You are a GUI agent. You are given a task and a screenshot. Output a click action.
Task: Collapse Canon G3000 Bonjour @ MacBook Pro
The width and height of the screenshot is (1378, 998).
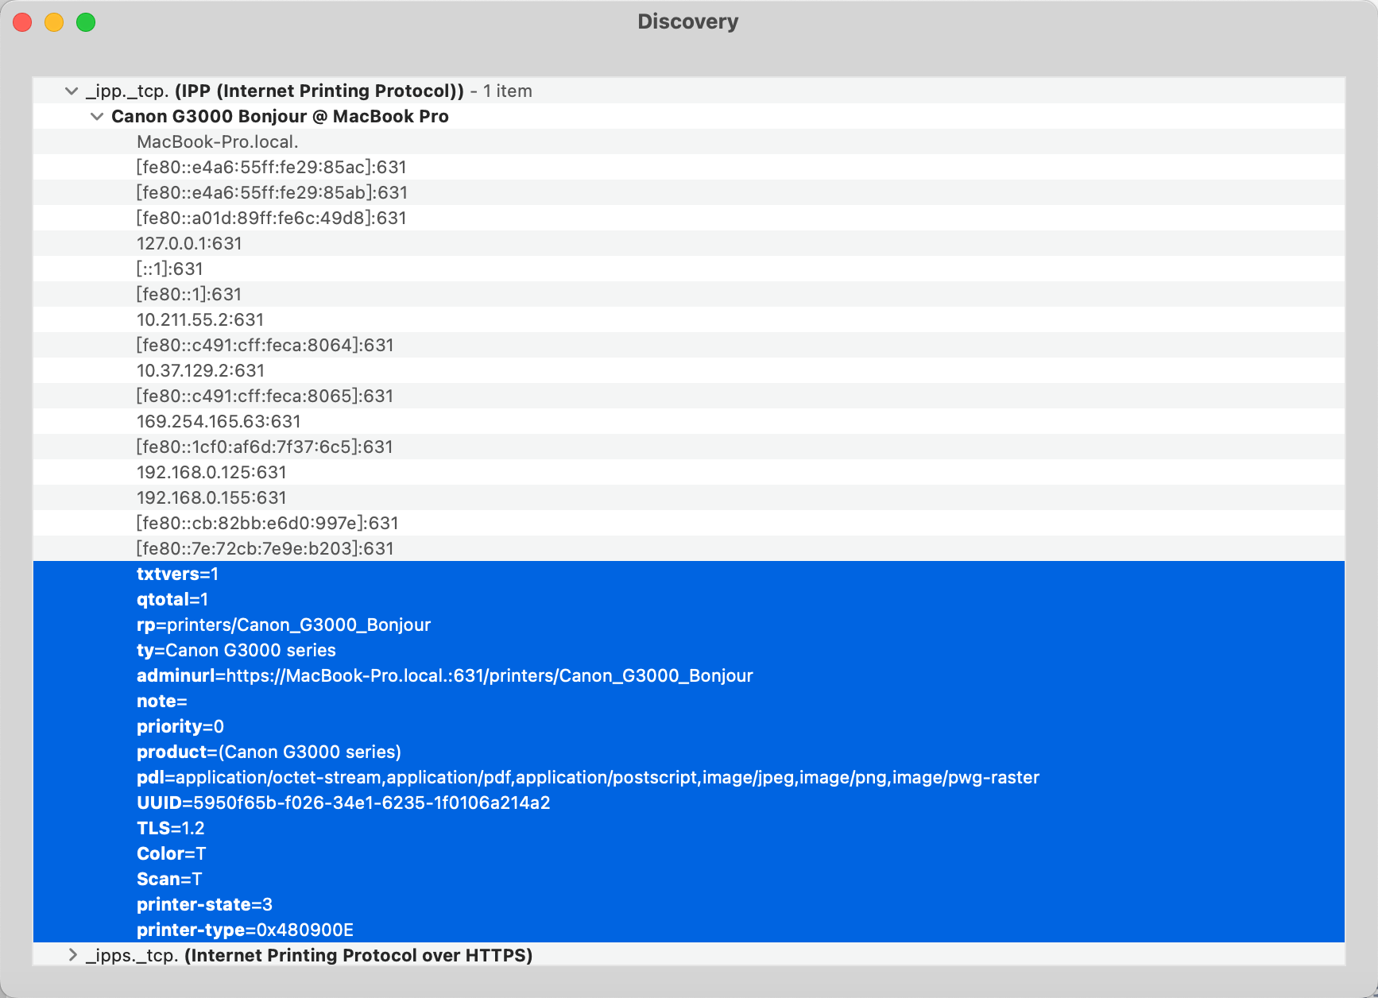tap(97, 117)
